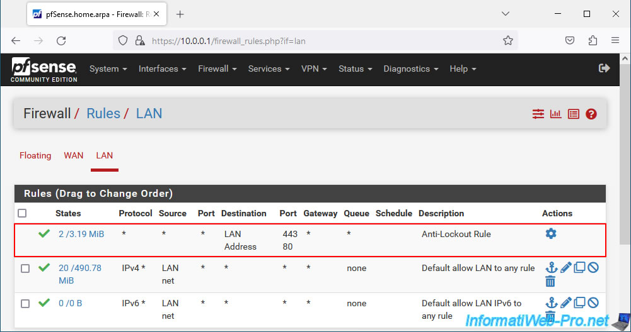Click port 443 in Anti-Lockout Rule
This screenshot has width=631, height=332.
[x=290, y=234]
